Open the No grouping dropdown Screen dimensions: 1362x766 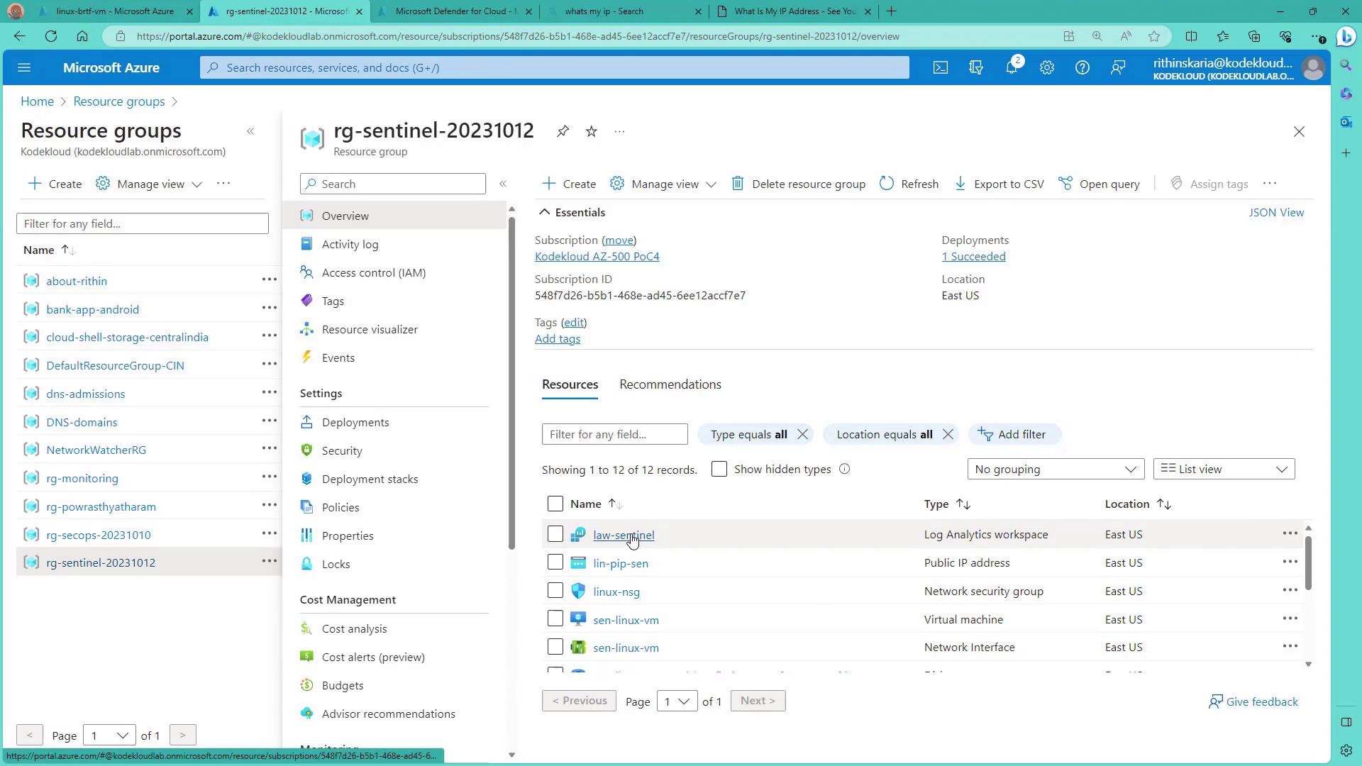click(x=1055, y=469)
